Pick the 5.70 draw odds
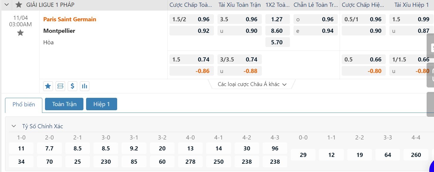This screenshot has height=172, width=434. point(277,42)
